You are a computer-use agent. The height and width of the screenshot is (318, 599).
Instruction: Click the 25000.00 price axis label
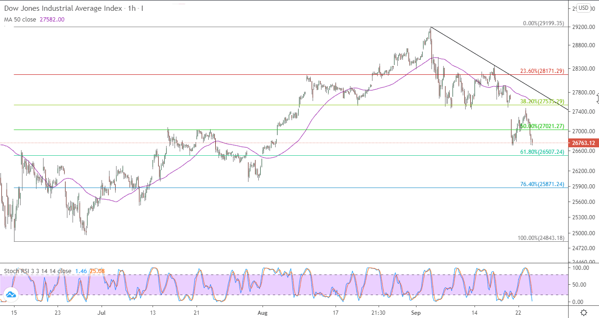[583, 233]
